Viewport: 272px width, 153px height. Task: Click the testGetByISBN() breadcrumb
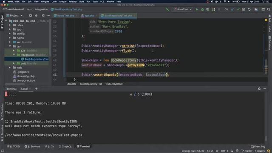pos(114,84)
